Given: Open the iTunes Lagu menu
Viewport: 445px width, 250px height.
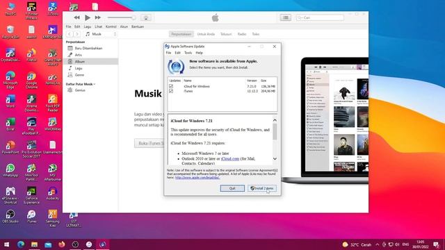Looking at the screenshot, I should [x=88, y=26].
